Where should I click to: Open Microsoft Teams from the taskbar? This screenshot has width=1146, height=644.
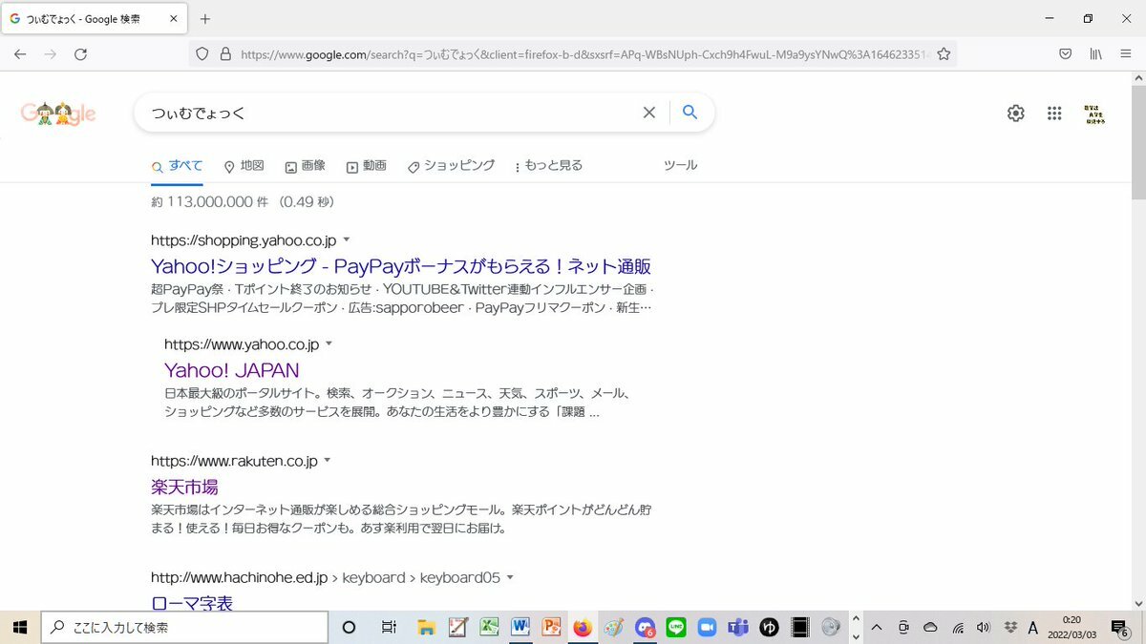(738, 627)
